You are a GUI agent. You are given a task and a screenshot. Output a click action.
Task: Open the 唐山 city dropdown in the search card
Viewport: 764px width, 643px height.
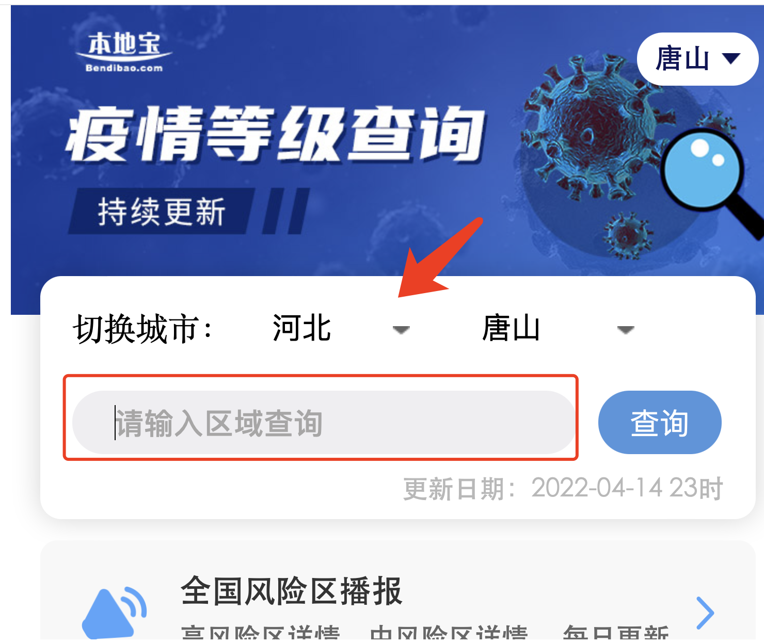(x=558, y=328)
